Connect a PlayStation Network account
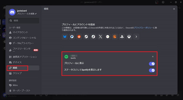Image resolution: width=183 pixels, height=100 pixels. coord(122,37)
